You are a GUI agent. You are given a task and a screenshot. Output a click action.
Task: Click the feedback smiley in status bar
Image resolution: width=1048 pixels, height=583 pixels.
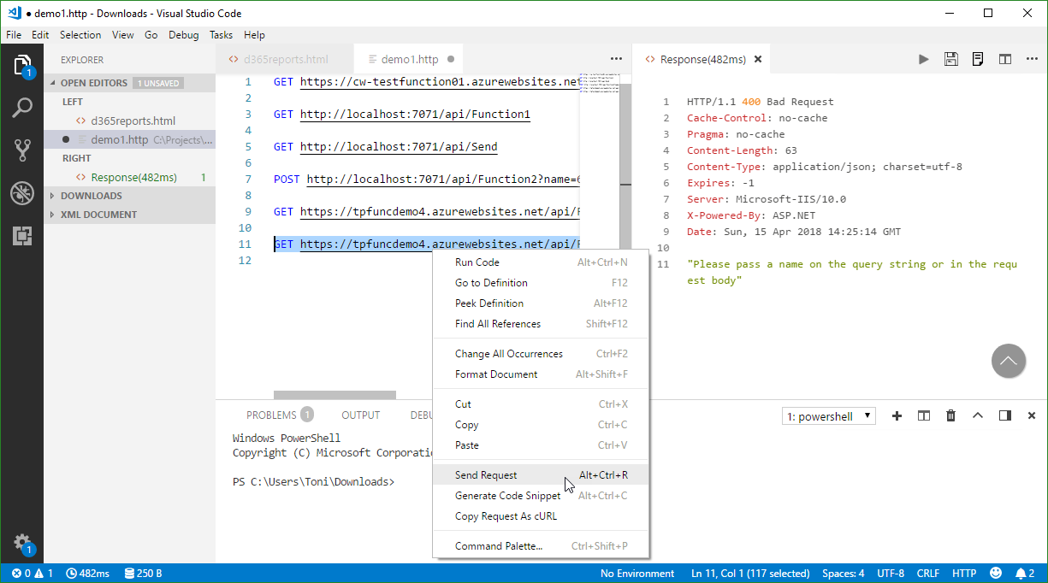pos(996,574)
